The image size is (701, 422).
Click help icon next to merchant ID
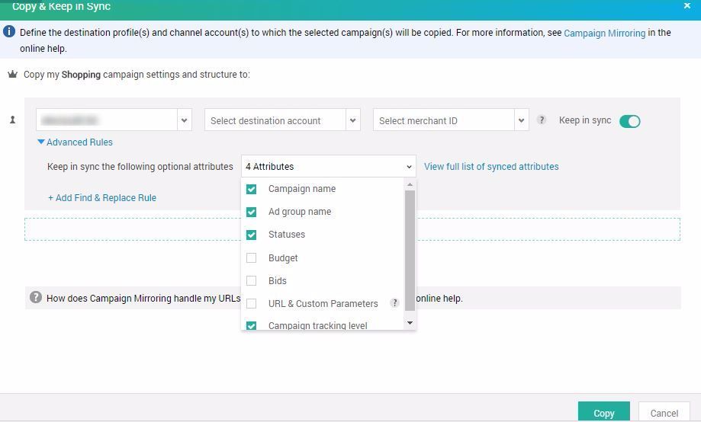coord(542,120)
